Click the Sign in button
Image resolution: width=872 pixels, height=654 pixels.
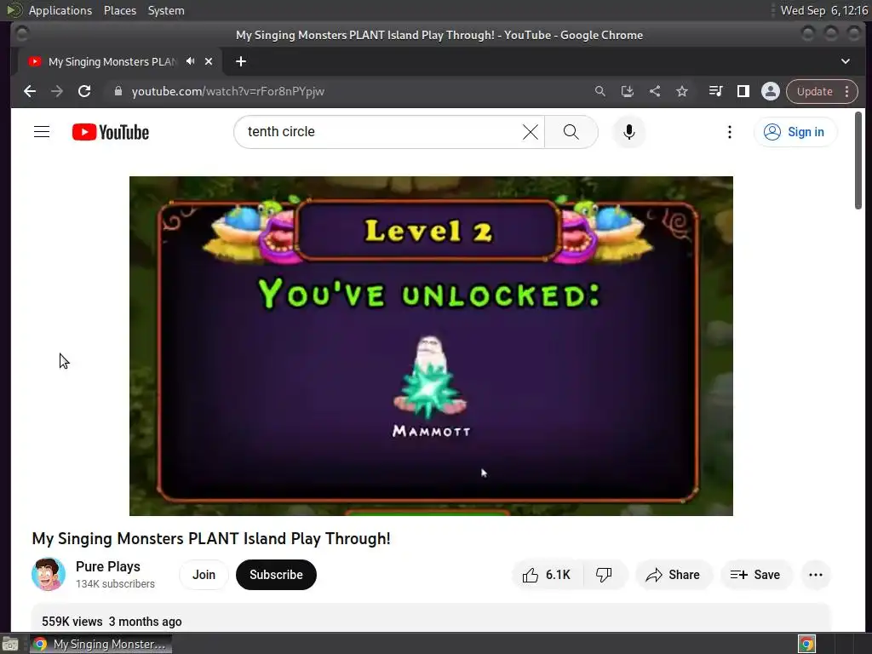pyautogui.click(x=795, y=132)
